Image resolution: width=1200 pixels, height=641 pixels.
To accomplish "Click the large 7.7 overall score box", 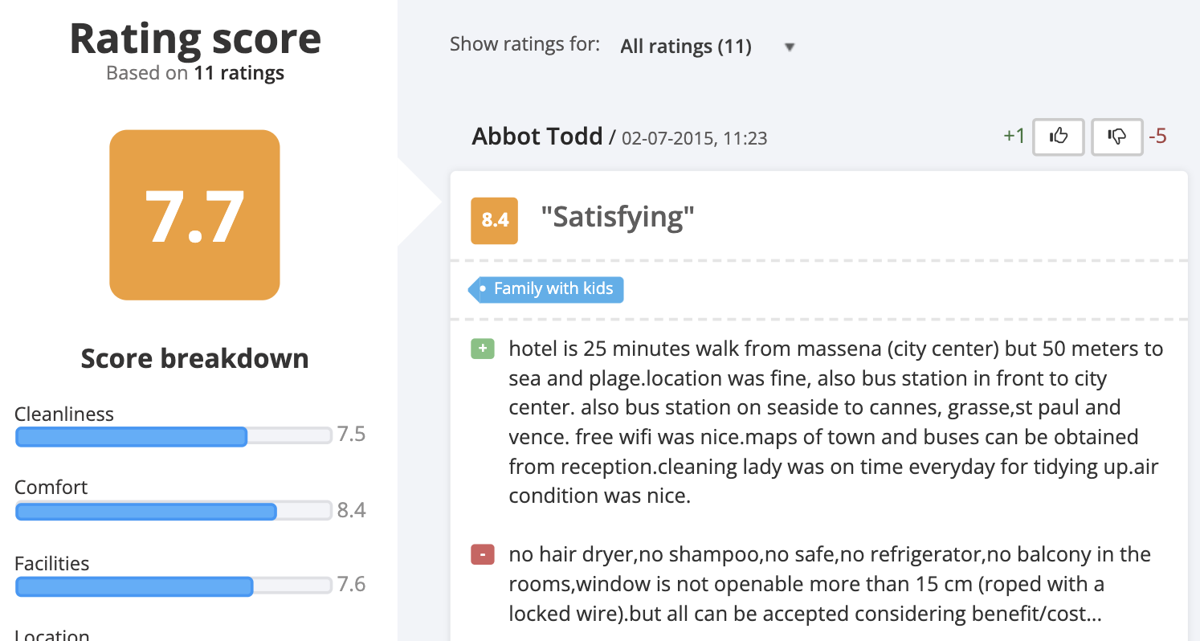I will pyautogui.click(x=194, y=215).
